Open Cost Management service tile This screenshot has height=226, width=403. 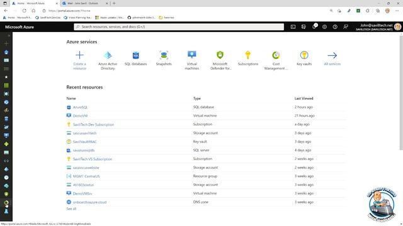click(x=276, y=60)
